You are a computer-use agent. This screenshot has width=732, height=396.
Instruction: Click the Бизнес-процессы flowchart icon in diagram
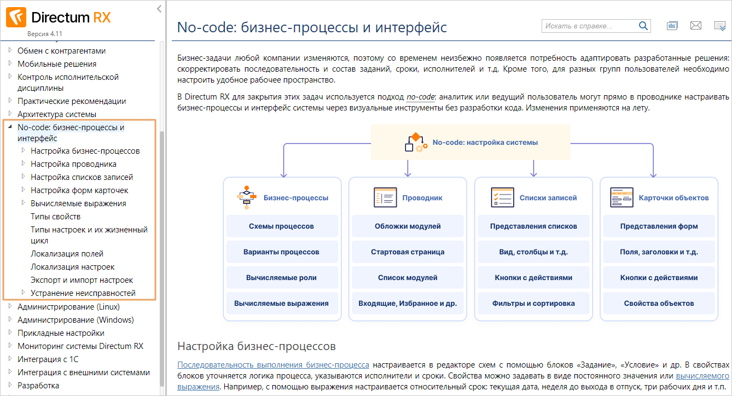click(x=246, y=197)
